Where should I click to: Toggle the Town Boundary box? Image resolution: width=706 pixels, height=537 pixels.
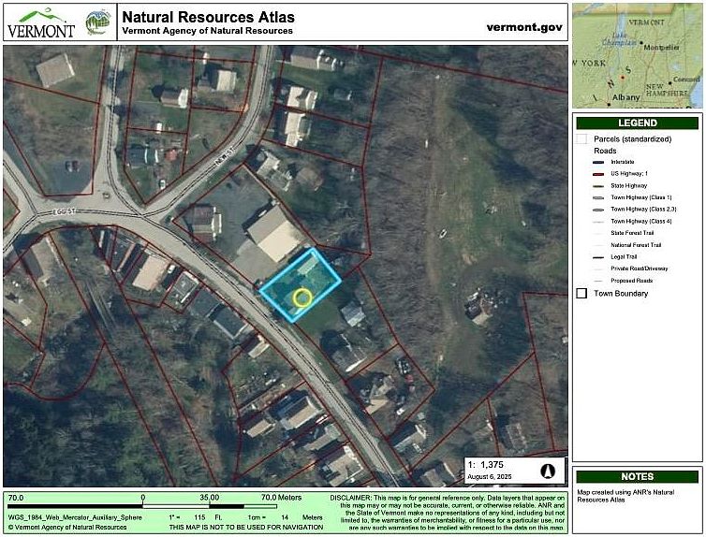click(x=581, y=293)
